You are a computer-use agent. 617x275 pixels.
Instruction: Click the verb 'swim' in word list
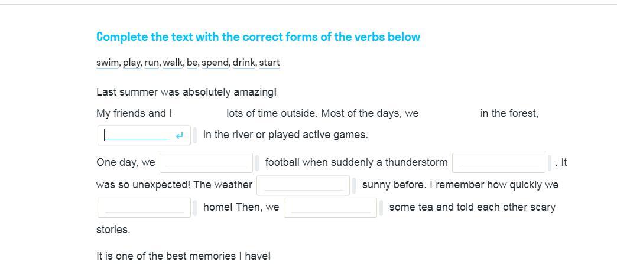click(108, 63)
